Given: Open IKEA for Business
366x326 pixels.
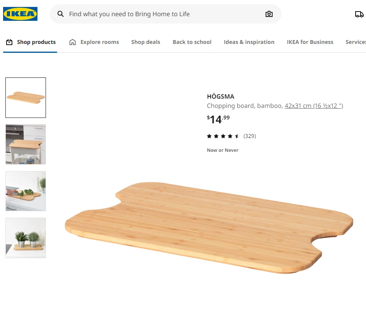Looking at the screenshot, I should click(310, 42).
